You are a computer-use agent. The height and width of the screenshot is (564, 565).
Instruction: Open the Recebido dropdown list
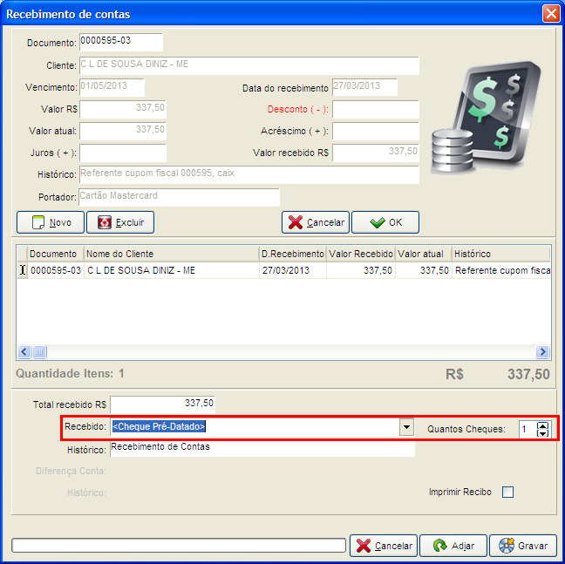[405, 427]
